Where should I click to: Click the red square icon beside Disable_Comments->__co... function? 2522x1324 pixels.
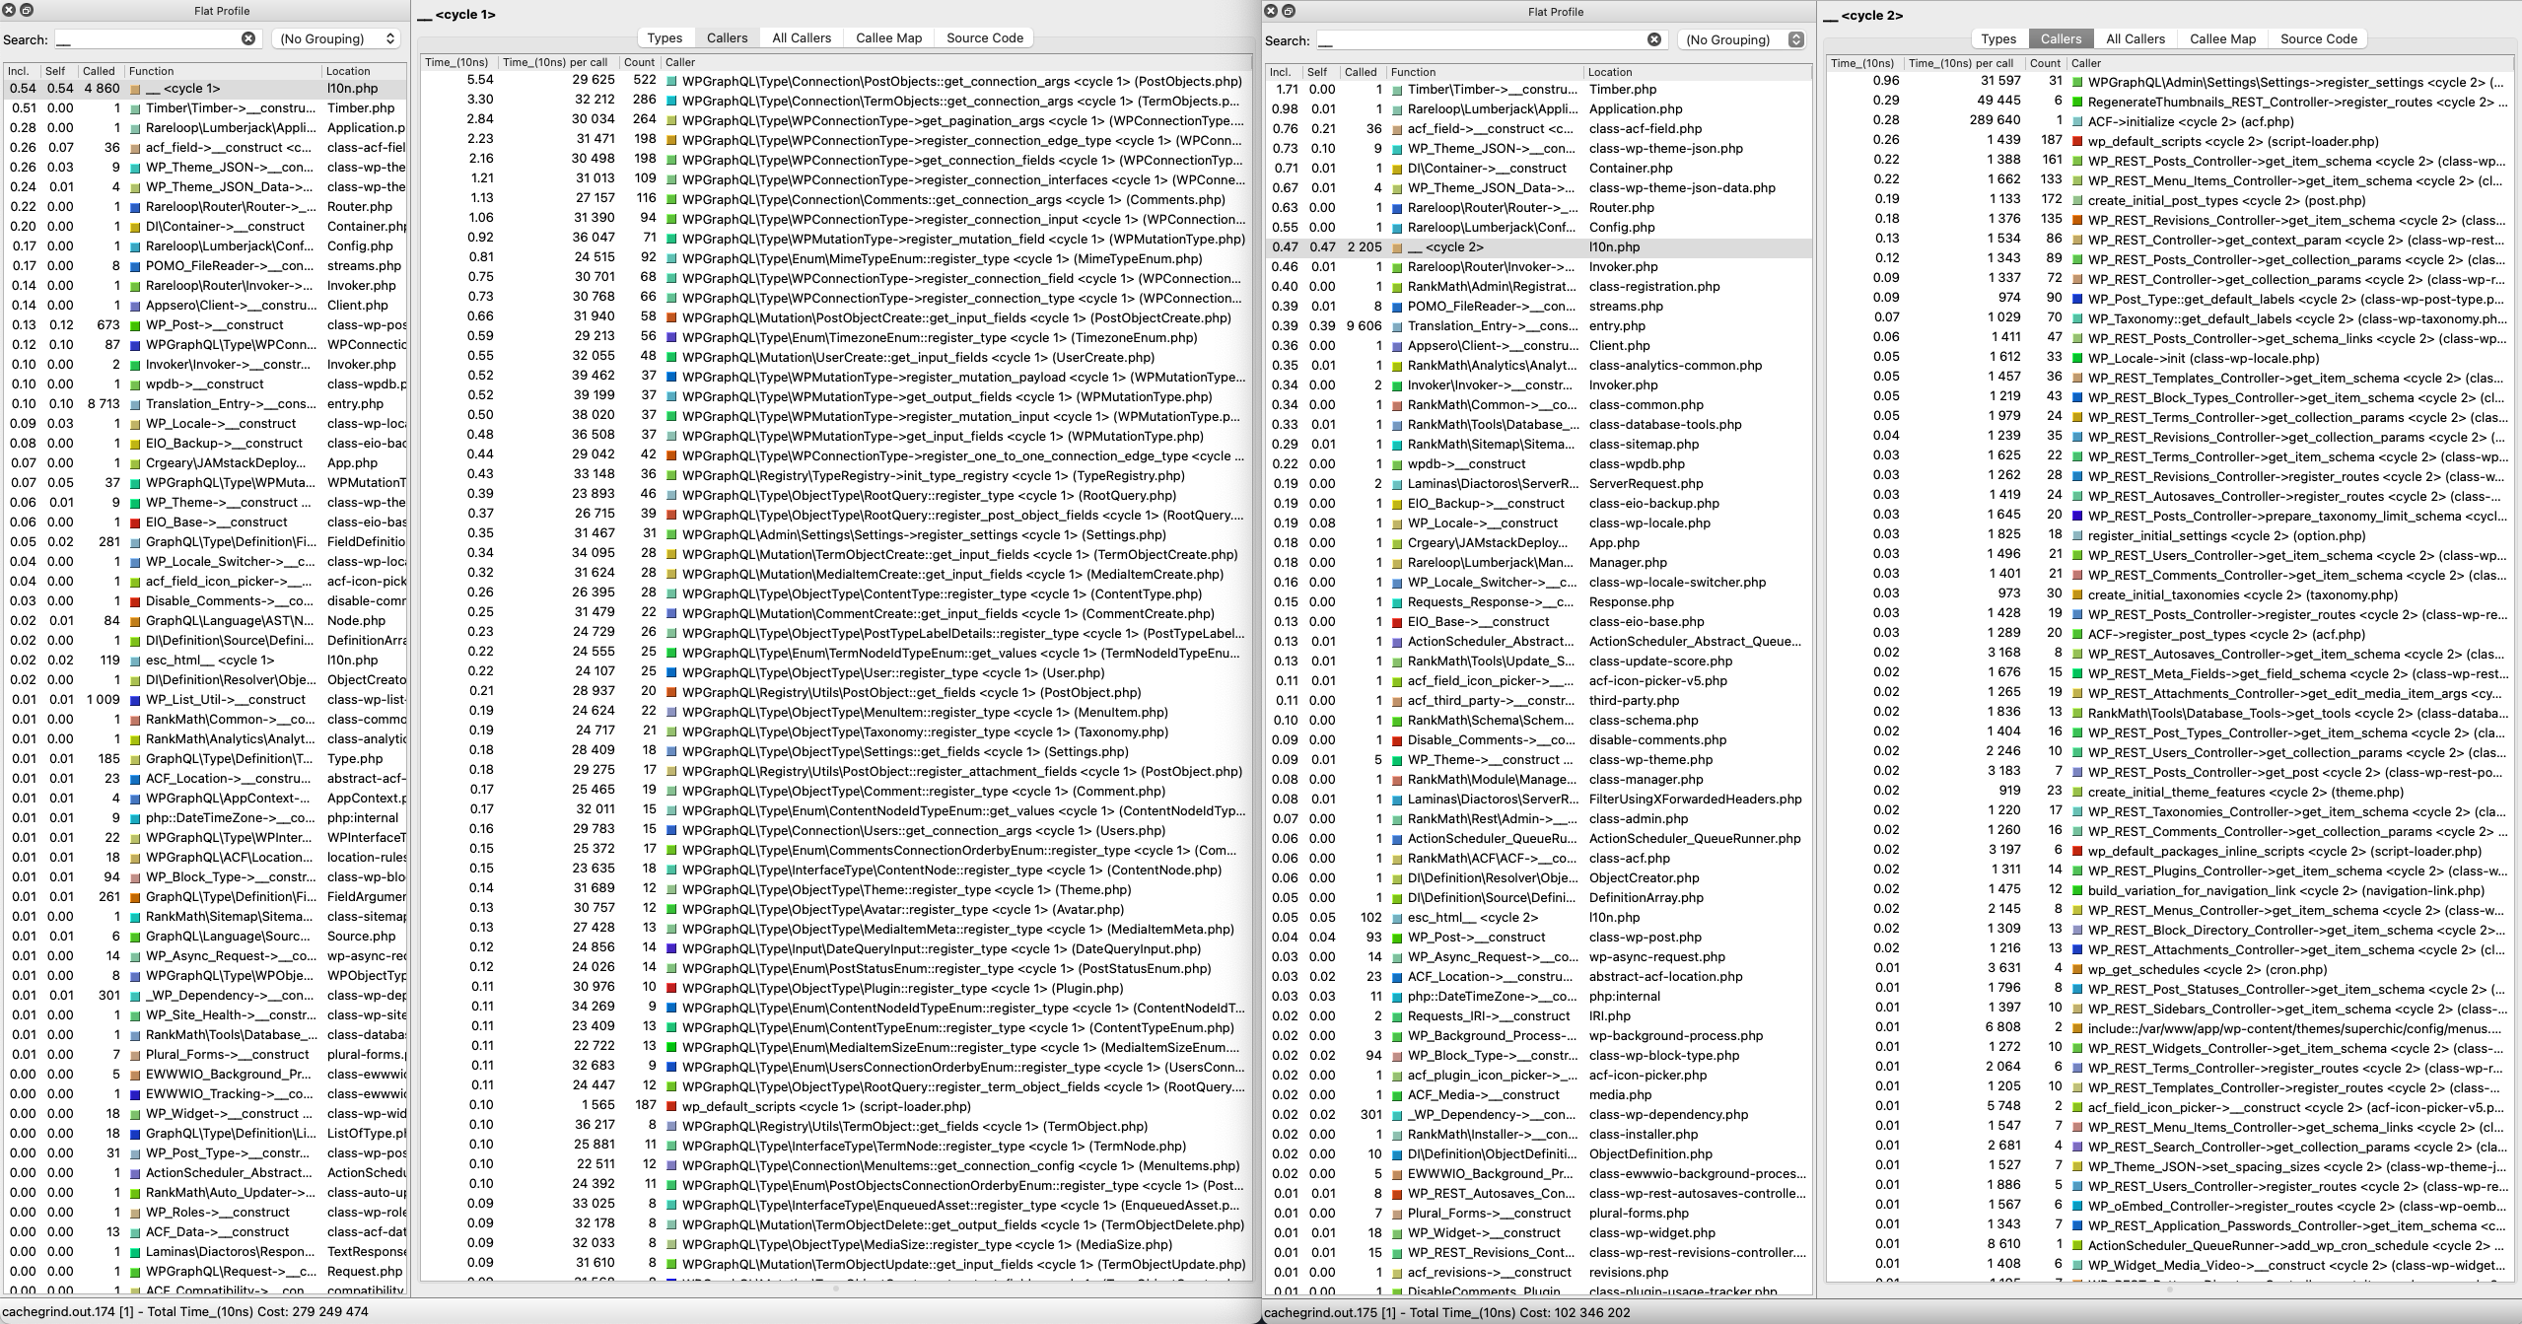tap(135, 601)
